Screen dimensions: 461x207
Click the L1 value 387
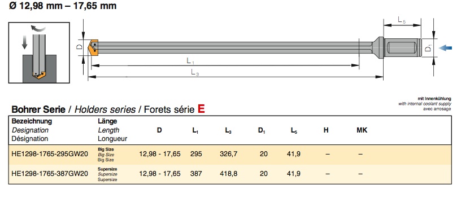pos(196,174)
